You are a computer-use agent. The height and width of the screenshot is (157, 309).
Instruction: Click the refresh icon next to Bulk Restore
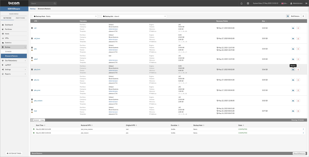tap(303, 16)
